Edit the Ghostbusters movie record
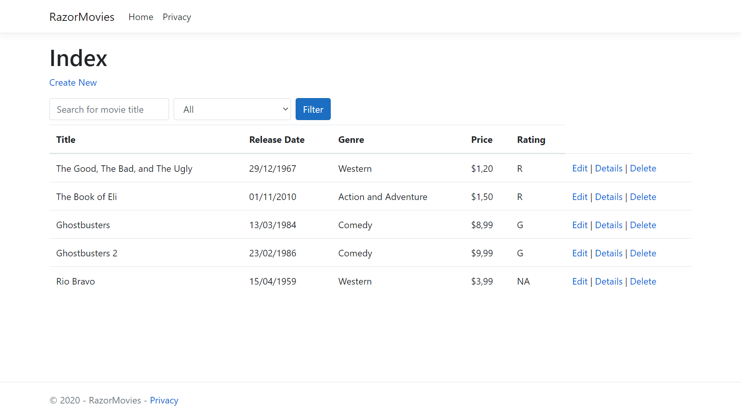The height and width of the screenshot is (417, 741). point(579,225)
